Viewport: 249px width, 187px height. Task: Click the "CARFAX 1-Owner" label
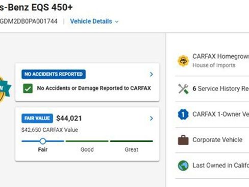[x=216, y=114]
